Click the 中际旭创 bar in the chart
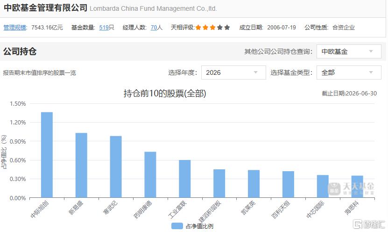Viewport: 388px width, 232px height. point(47,155)
